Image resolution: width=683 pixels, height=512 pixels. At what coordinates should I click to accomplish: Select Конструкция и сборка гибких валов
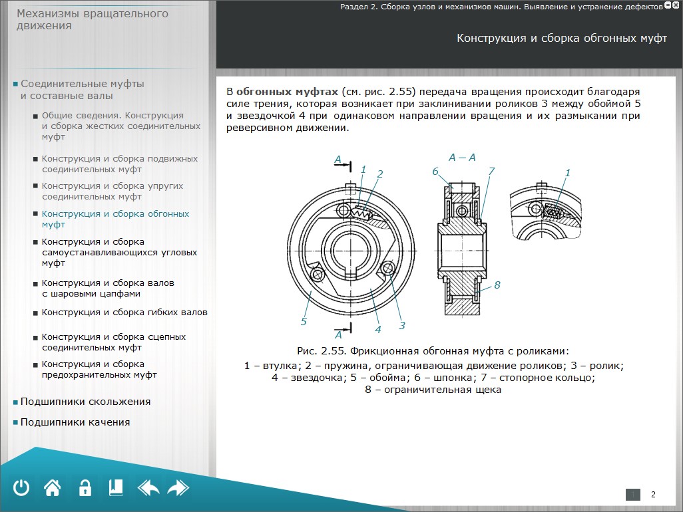[x=124, y=313]
